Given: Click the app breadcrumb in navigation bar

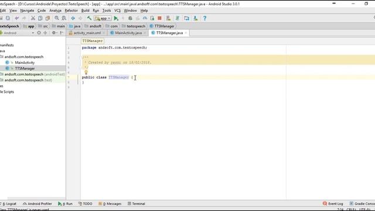Looking at the screenshot, I should point(29,26).
